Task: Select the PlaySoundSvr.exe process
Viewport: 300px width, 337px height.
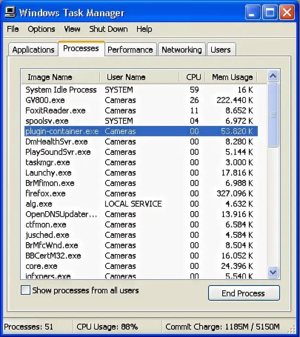Action: pos(141,152)
